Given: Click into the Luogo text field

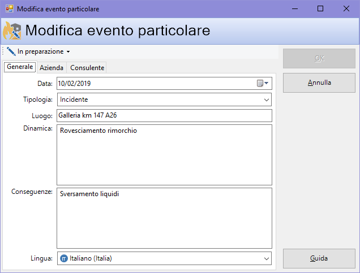Looking at the screenshot, I should point(164,115).
